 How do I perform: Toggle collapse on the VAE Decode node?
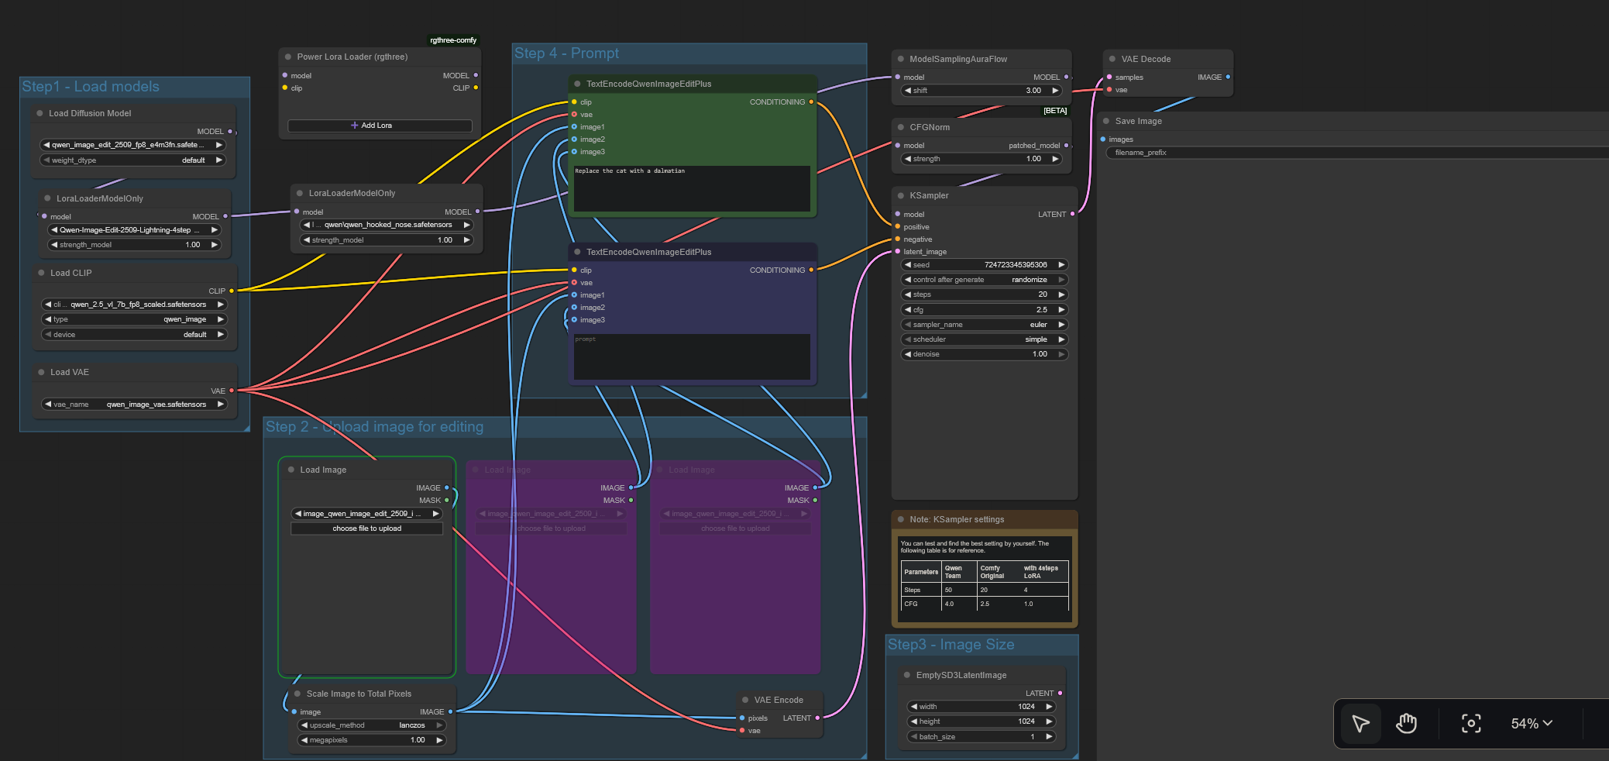1112,59
